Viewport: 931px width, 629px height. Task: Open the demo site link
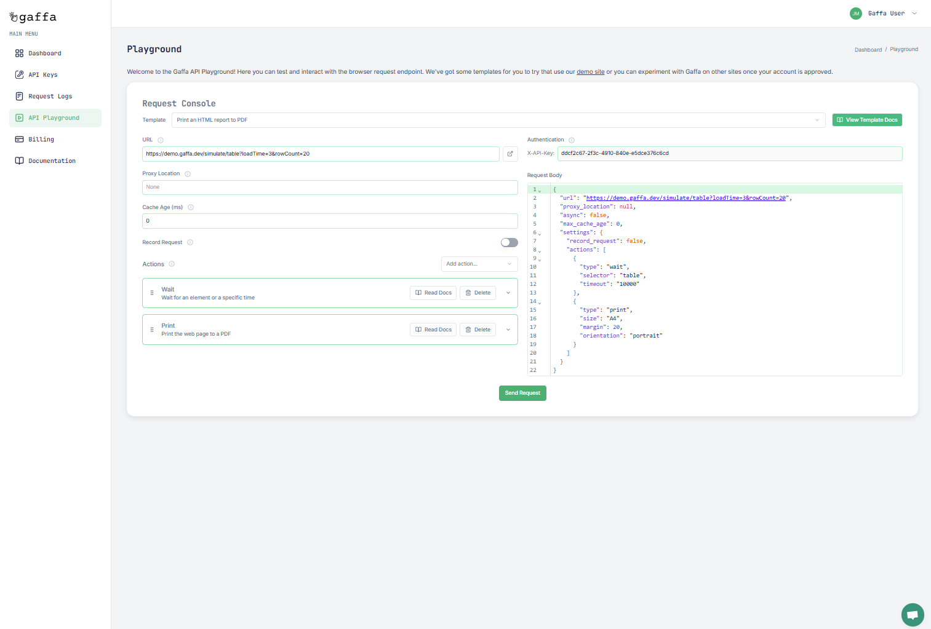pyautogui.click(x=590, y=72)
